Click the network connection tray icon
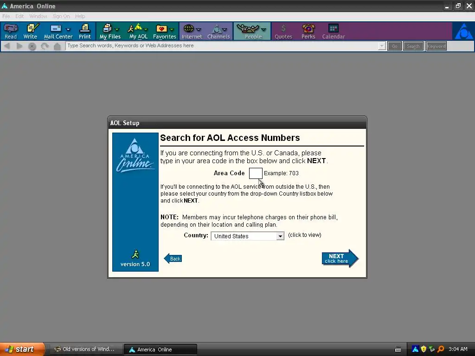Image resolution: width=475 pixels, height=356 pixels. 432,349
